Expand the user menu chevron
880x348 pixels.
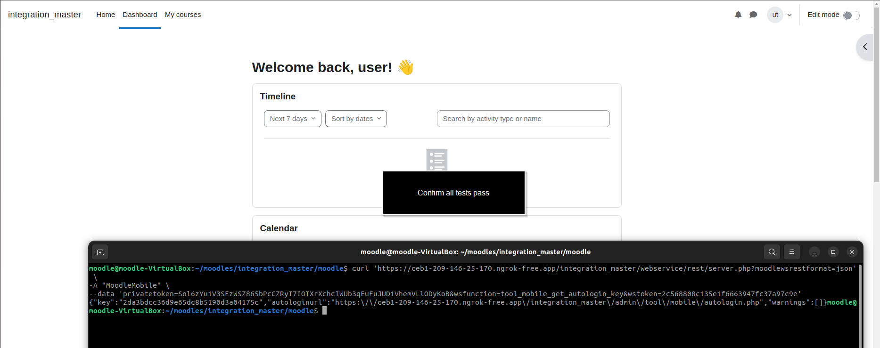pyautogui.click(x=790, y=15)
